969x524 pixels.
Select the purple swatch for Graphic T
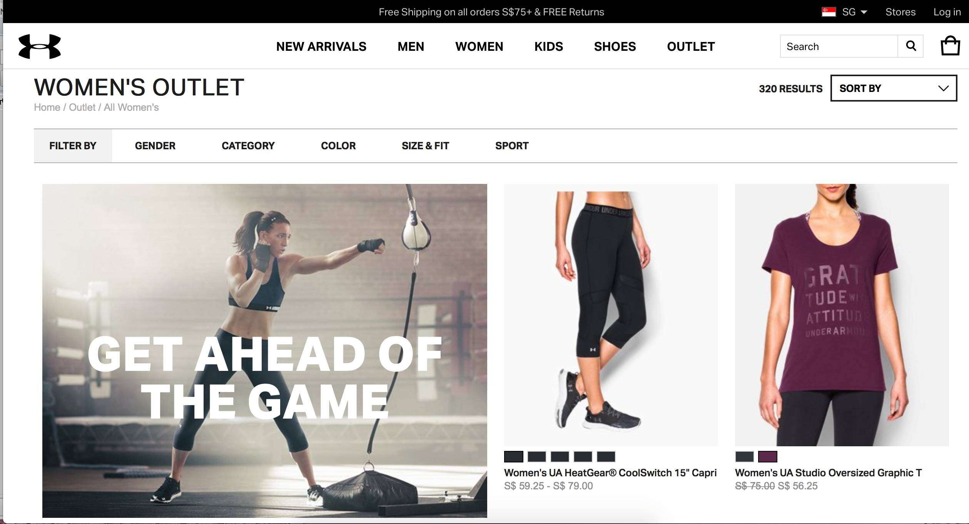(767, 457)
